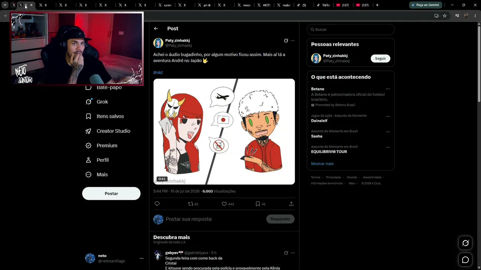Switch to the AKITS browser tab
Screen dimensions: 481x270
click(264, 5)
